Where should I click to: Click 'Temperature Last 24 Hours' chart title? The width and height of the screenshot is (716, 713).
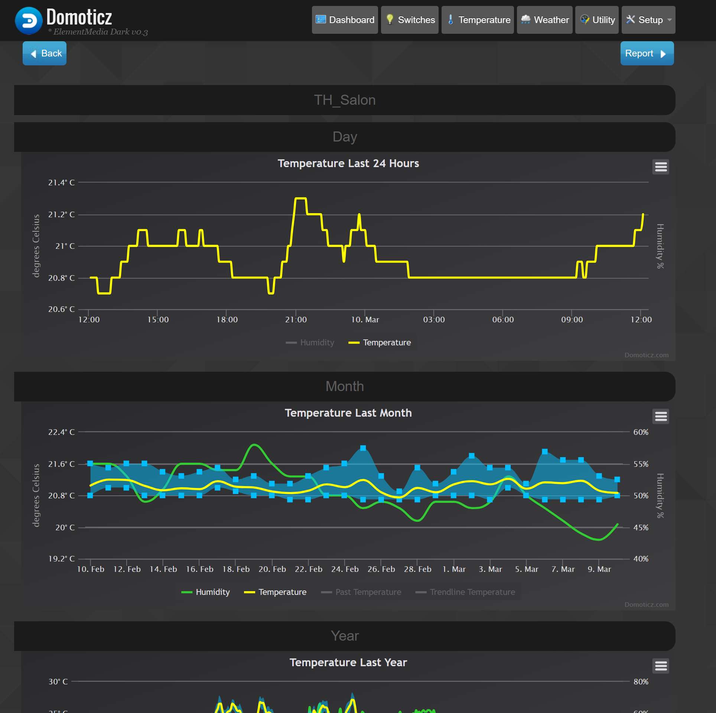click(x=348, y=163)
